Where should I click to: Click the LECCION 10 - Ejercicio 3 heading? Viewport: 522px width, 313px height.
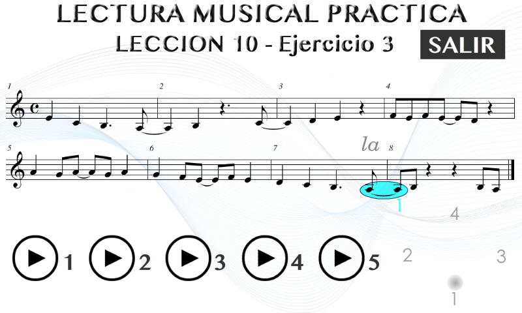(254, 44)
